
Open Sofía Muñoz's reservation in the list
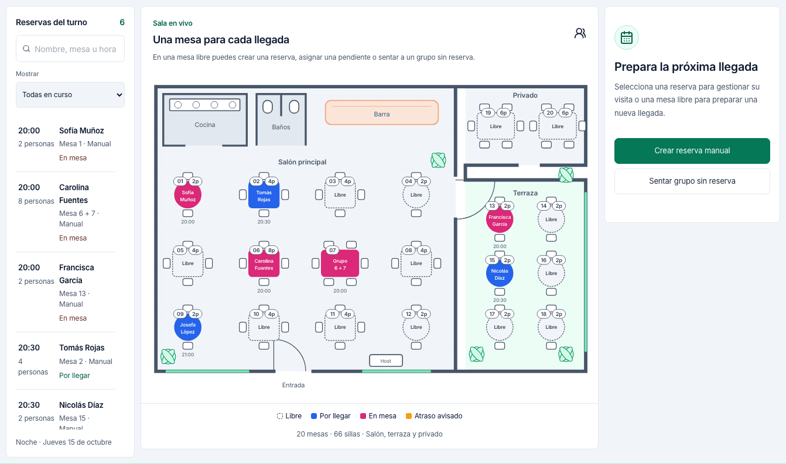(66, 144)
